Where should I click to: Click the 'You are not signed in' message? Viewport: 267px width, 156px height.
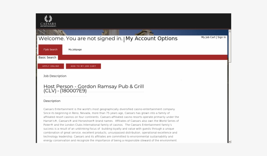point(94,38)
